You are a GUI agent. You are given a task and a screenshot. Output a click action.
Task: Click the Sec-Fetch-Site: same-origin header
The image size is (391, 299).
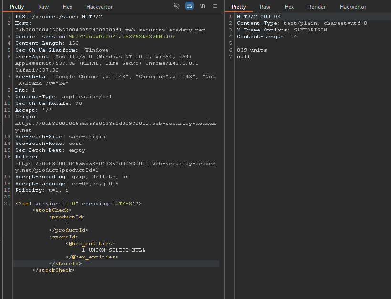(x=61, y=137)
